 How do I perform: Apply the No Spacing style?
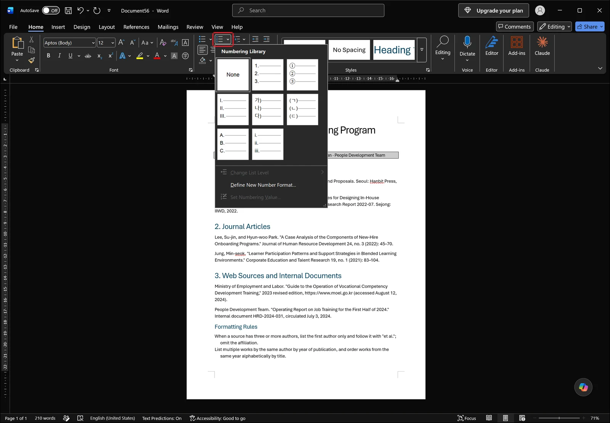click(349, 50)
